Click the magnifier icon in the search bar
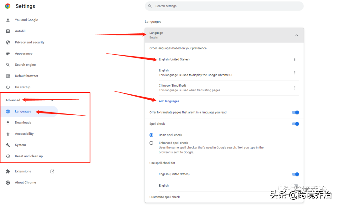338x205 pixels. pos(150,6)
